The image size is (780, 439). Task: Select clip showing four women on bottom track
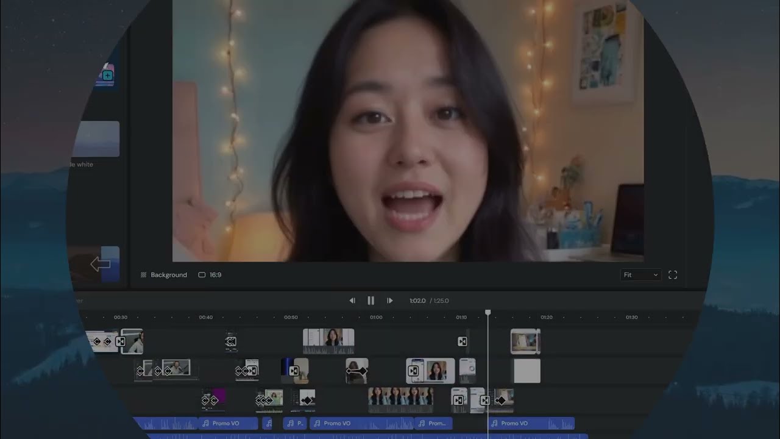[401, 400]
